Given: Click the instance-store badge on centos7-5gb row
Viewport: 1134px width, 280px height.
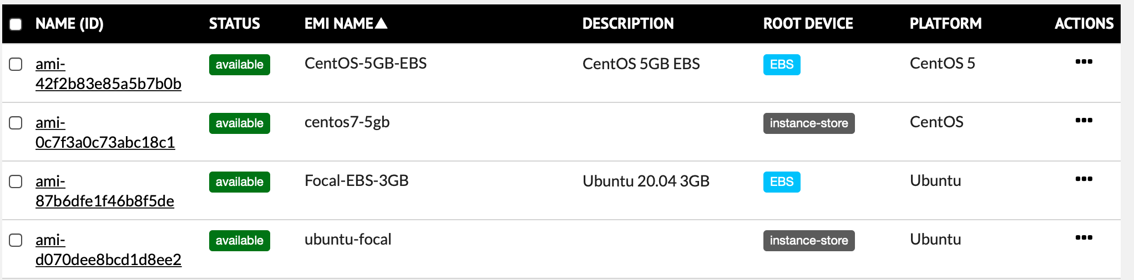Looking at the screenshot, I should coord(809,123).
